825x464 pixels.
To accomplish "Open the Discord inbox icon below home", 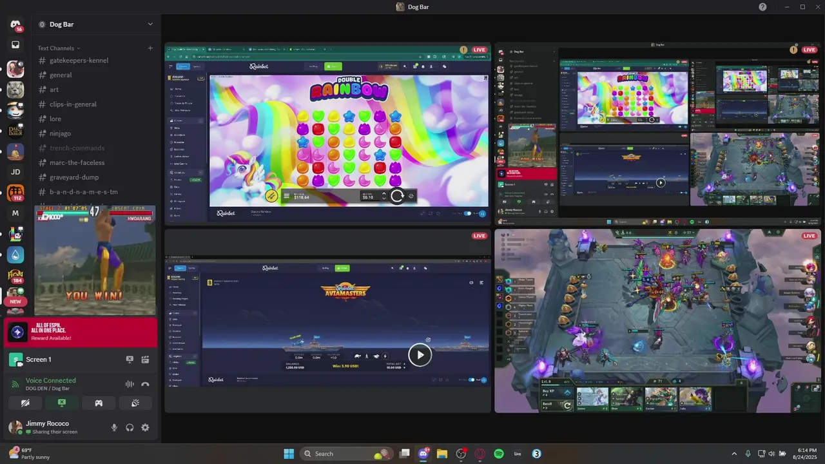I will (x=15, y=45).
